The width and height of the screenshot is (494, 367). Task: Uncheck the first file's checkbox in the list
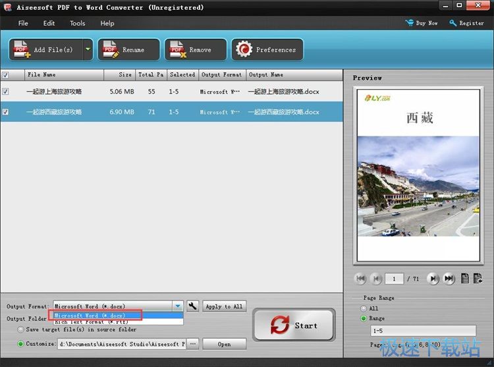(x=6, y=92)
